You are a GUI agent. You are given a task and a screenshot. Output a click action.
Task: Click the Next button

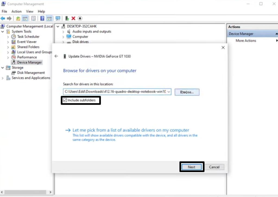click(191, 167)
